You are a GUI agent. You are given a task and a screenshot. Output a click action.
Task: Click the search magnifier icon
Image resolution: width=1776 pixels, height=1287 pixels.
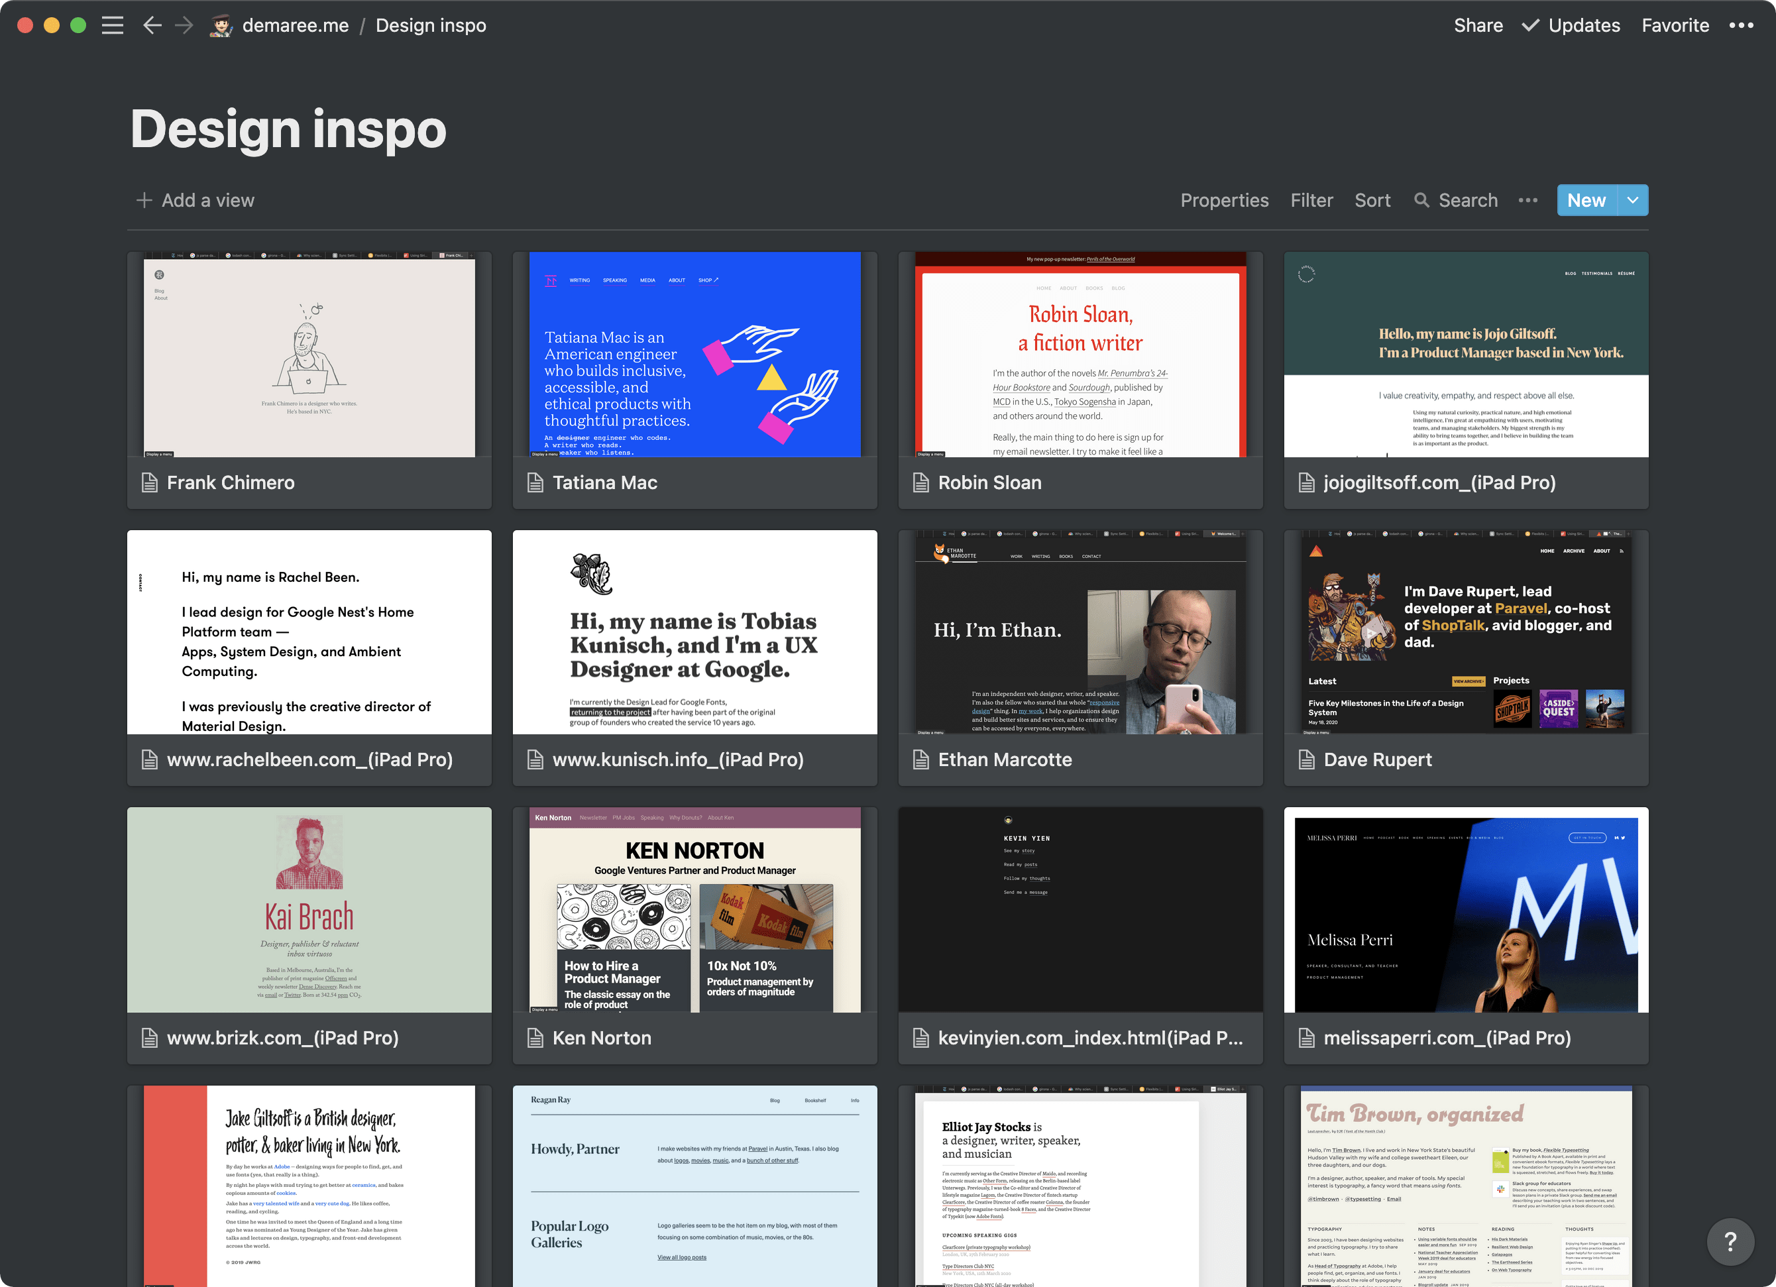click(1421, 199)
